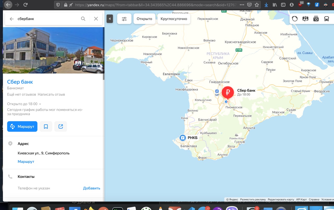Open tracking protection shield icon

tap(58, 5)
